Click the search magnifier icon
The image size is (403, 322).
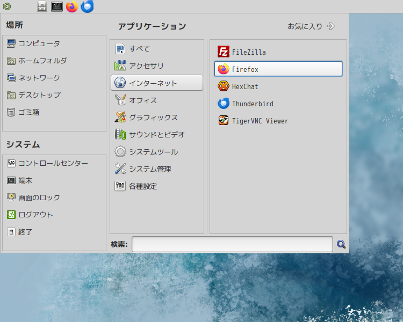tap(341, 244)
